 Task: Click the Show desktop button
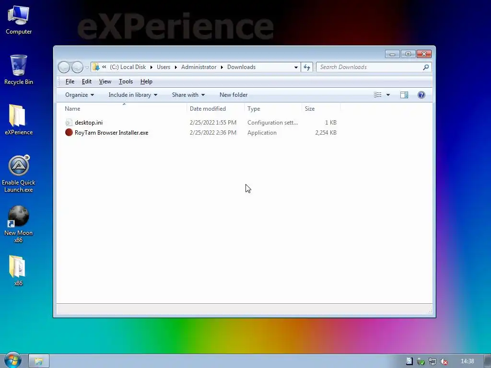488,361
